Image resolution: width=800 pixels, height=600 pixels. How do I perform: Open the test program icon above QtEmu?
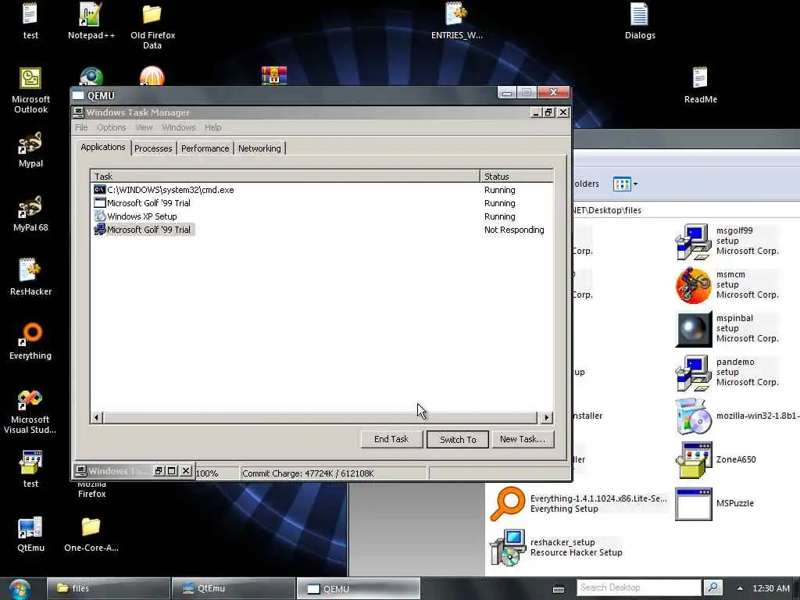(x=30, y=469)
